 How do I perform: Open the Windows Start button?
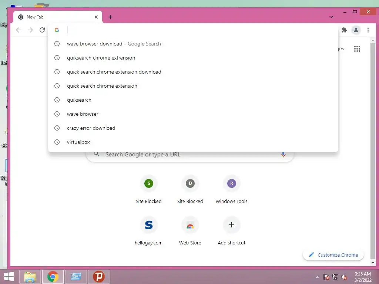coord(9,277)
